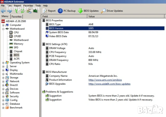The image size is (166, 117).
Task: Expand the Security tree node
Action: click(3, 97)
